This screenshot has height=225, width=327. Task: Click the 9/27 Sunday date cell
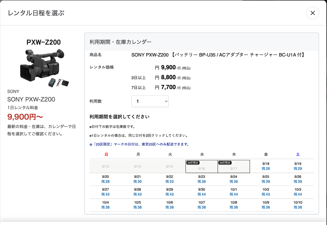[x=105, y=192]
